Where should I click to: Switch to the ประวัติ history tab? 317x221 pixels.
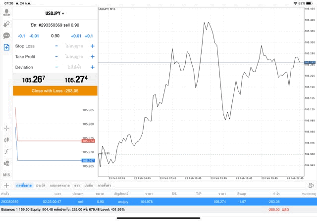40,185
